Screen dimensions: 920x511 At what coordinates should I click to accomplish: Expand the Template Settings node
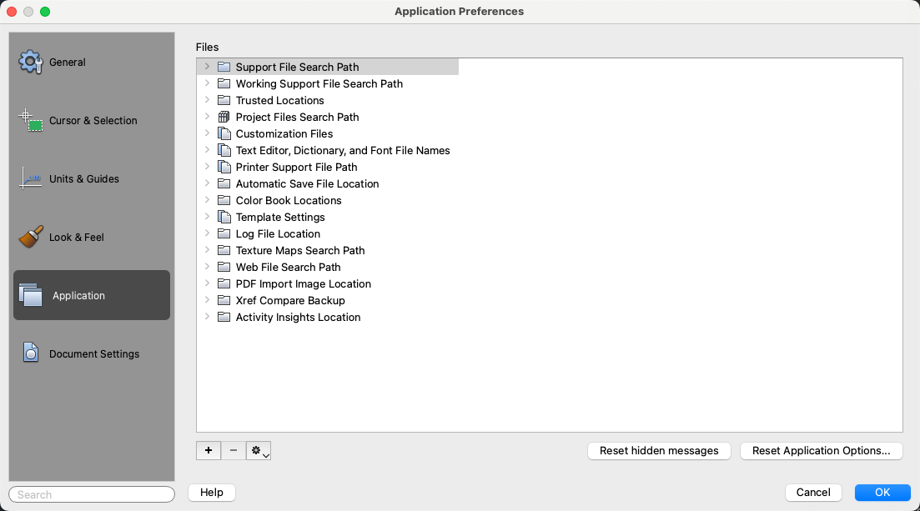tap(207, 217)
